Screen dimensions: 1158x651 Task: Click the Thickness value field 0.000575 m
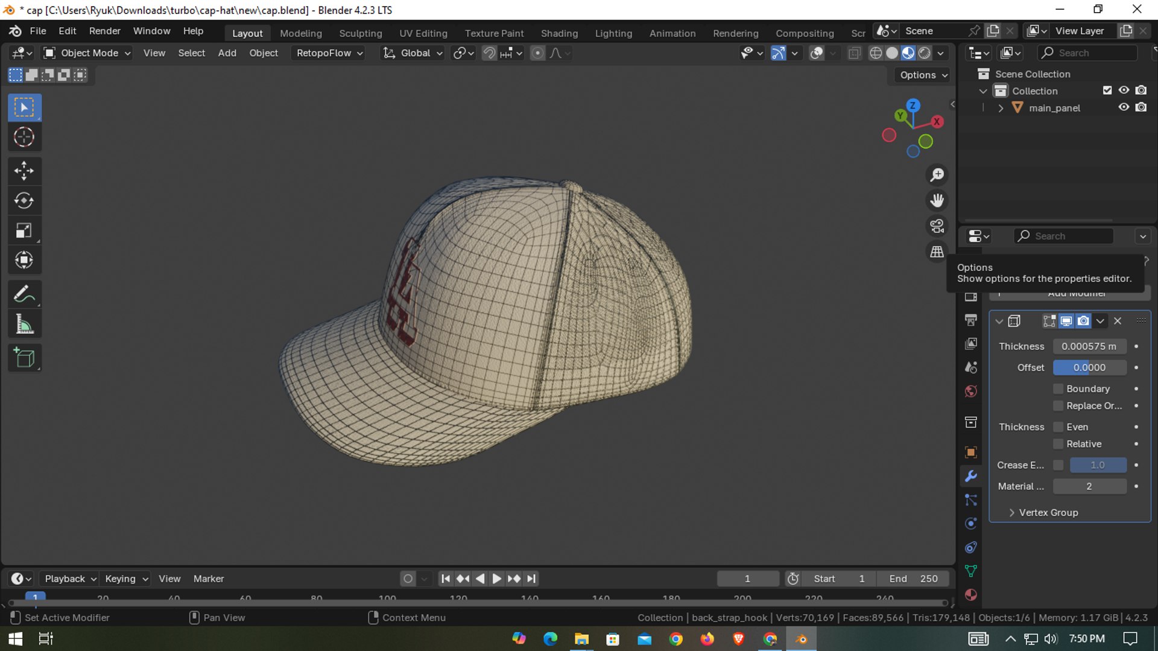1089,346
